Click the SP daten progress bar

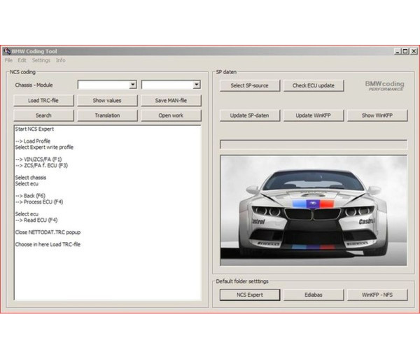(x=313, y=144)
